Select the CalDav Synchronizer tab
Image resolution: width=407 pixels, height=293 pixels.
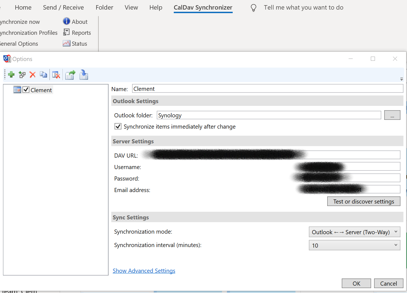(x=203, y=8)
